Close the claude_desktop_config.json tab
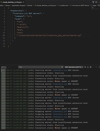Screen dimensions: 100x131 [23, 2]
